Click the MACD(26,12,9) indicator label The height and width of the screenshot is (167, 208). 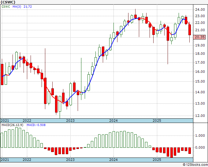click(13, 125)
